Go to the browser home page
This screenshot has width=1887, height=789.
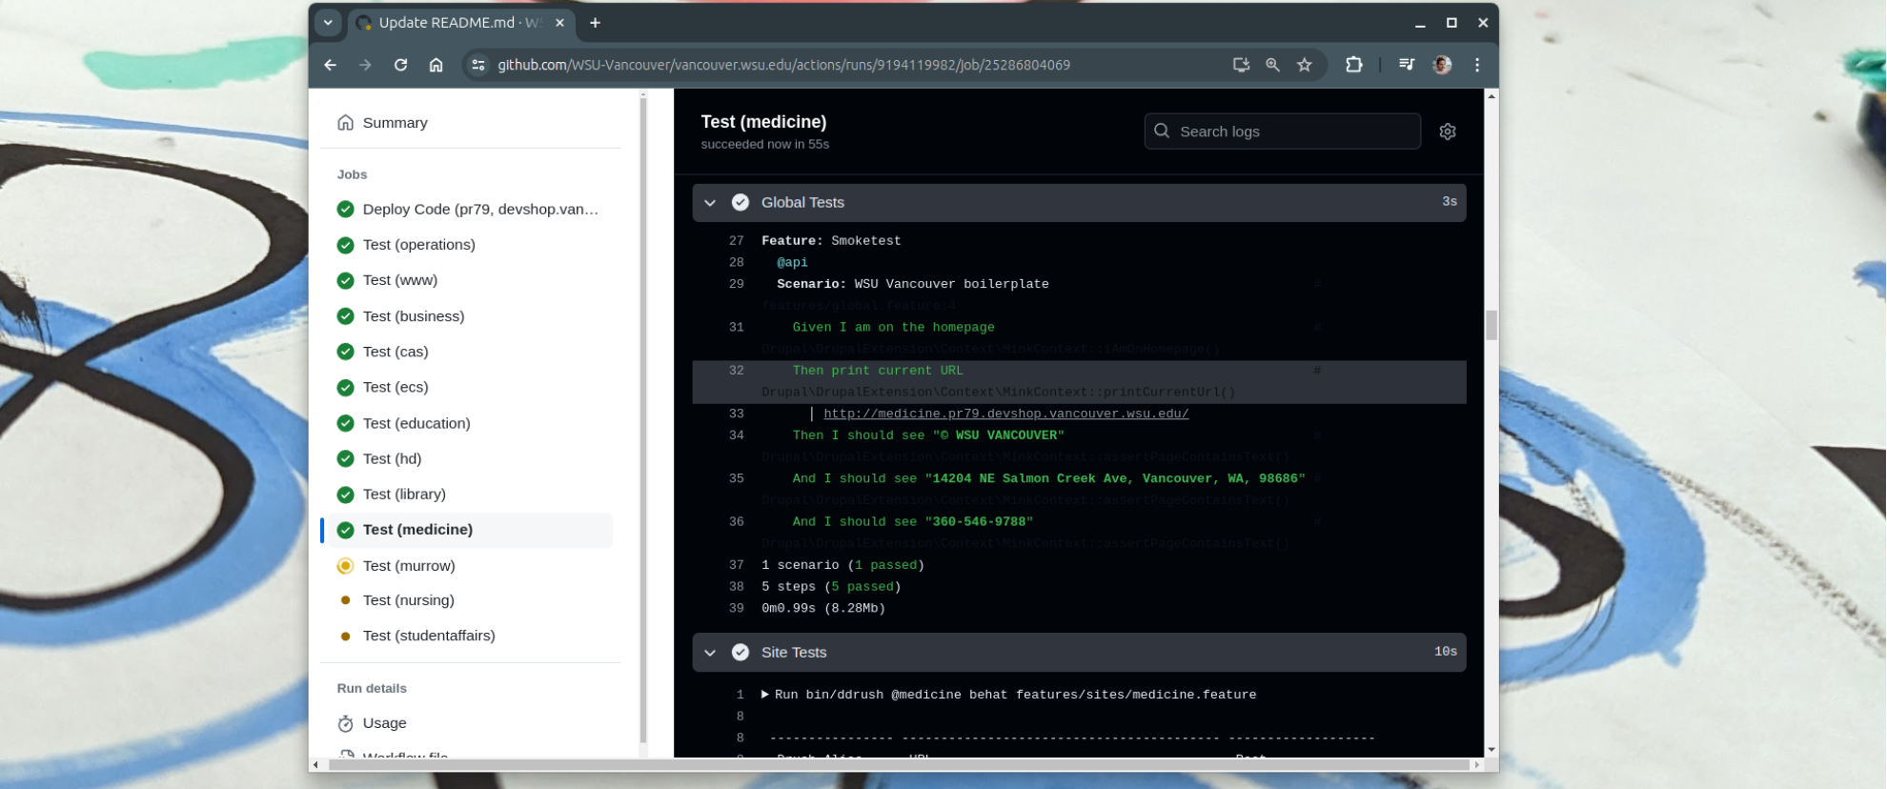(436, 65)
